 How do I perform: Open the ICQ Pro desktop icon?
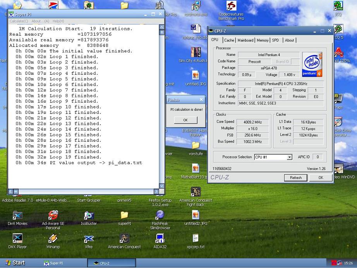(x=338, y=5)
